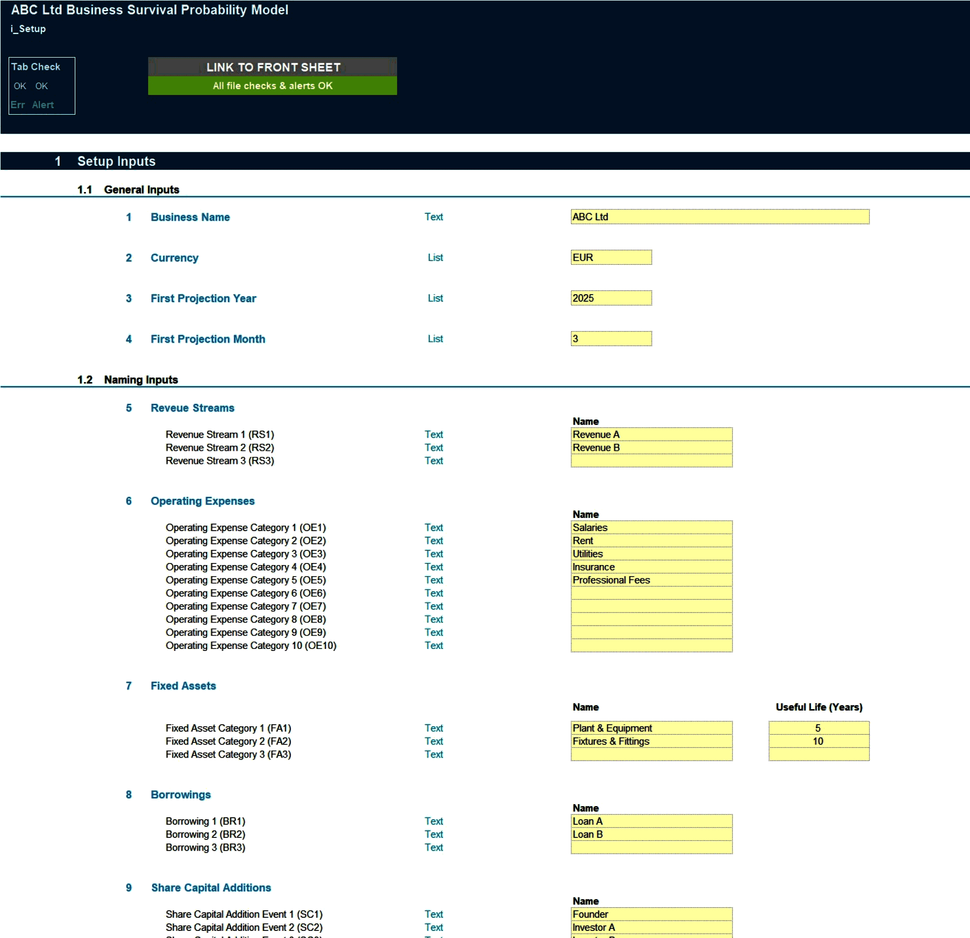Select the Salaries expense name cell

point(651,527)
